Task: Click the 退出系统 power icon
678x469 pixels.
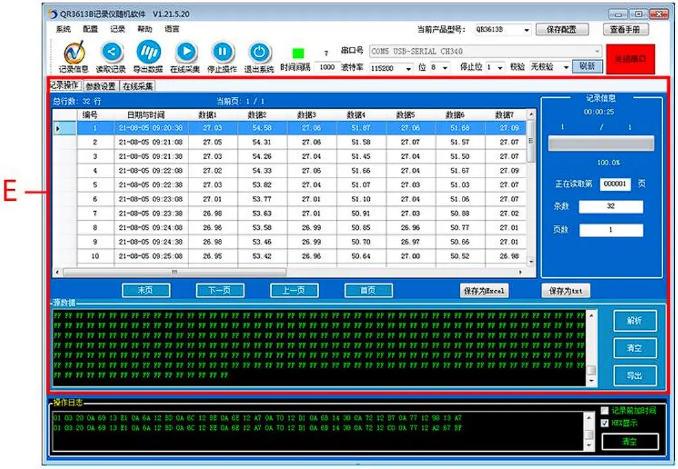Action: pos(259,52)
